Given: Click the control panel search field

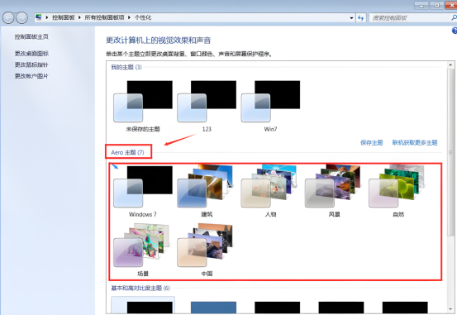Looking at the screenshot, I should [x=410, y=18].
